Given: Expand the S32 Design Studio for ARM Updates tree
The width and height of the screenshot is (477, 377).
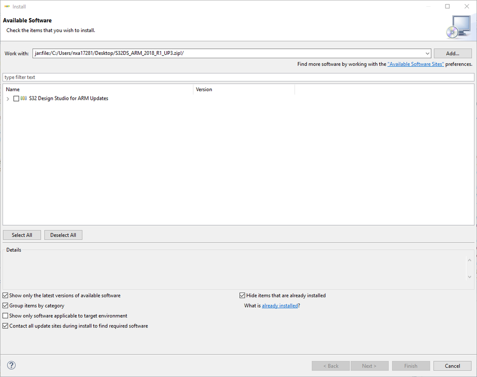Looking at the screenshot, I should coord(8,99).
